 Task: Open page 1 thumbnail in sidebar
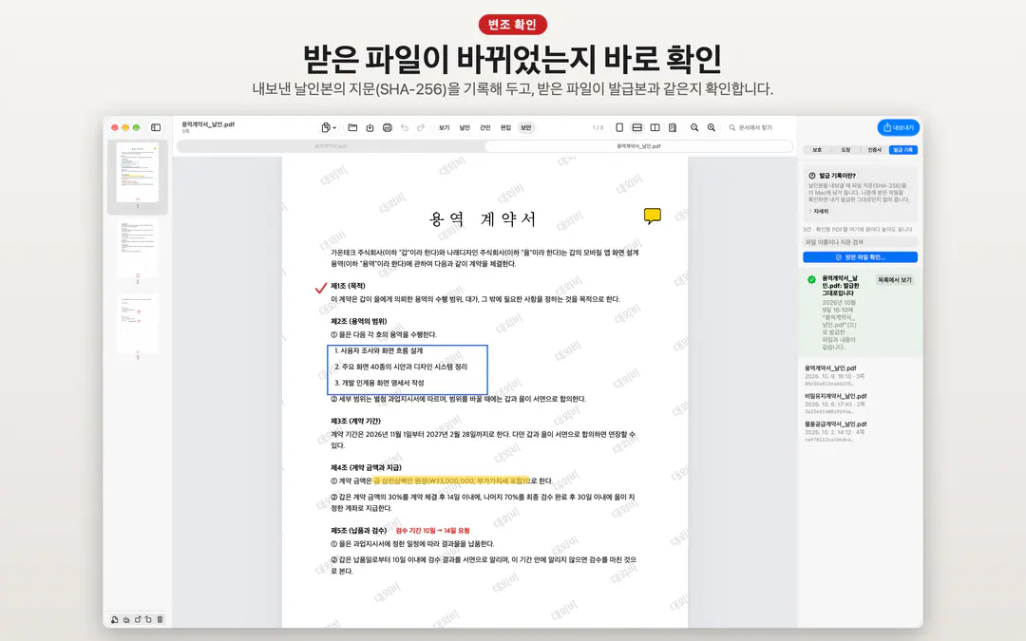[x=138, y=172]
